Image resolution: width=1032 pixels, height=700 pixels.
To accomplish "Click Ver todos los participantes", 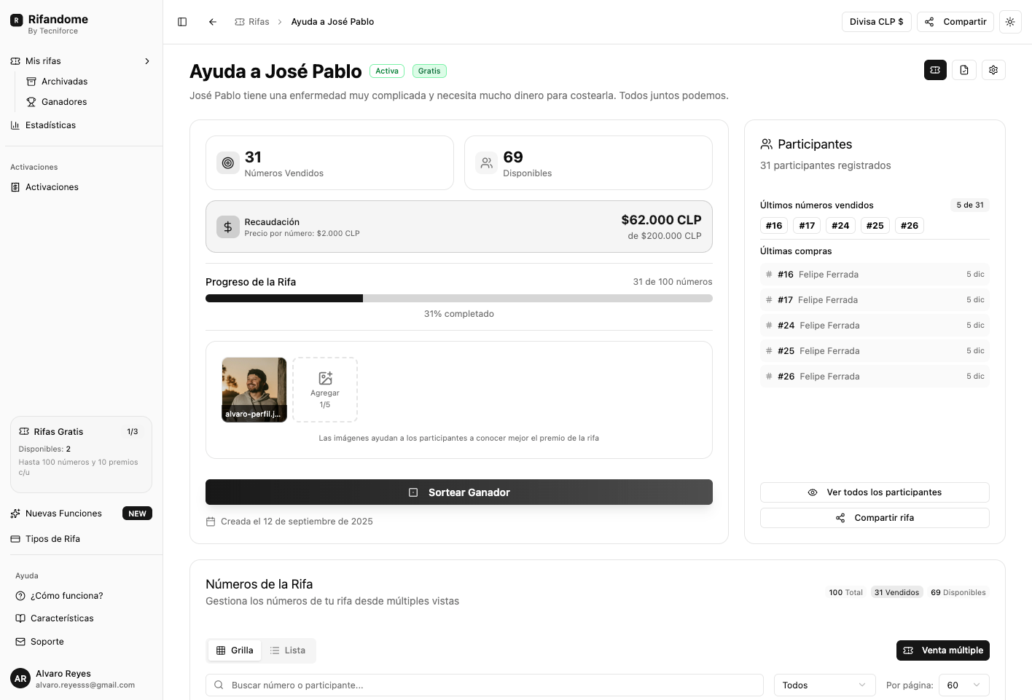I will (x=875, y=492).
